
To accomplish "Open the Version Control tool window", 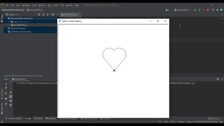I will [x=14, y=118].
